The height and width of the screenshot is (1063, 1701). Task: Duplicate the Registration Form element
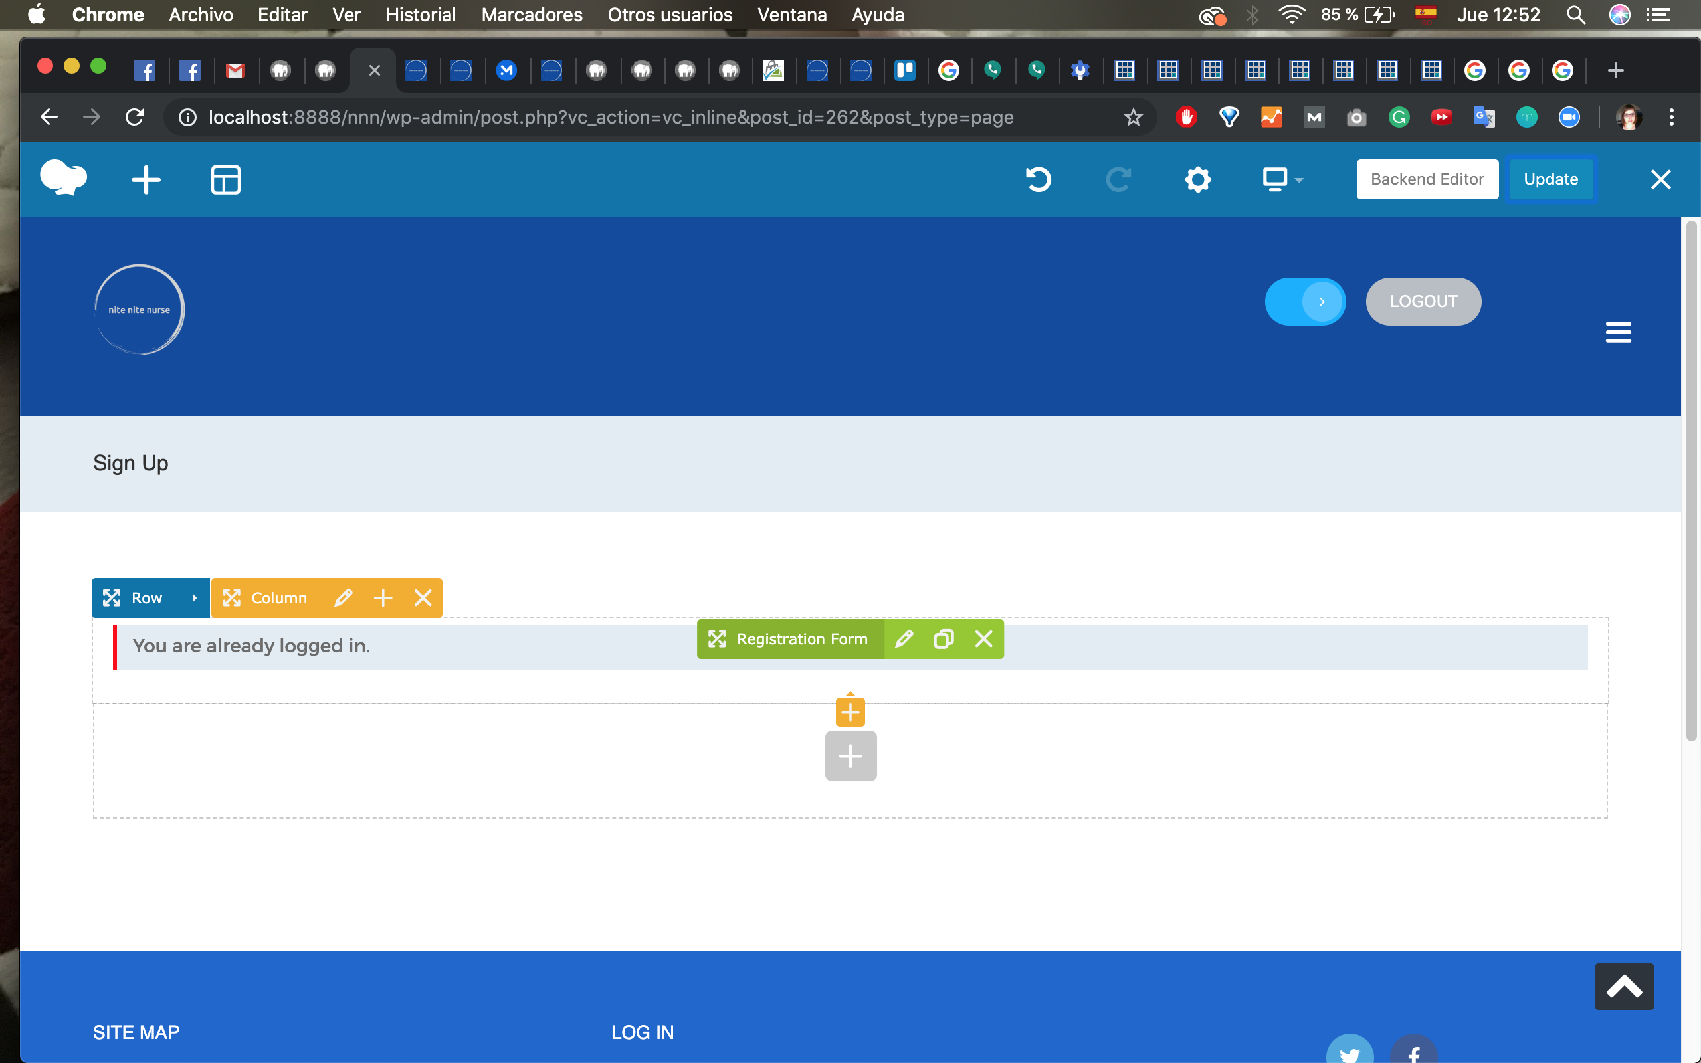point(944,639)
